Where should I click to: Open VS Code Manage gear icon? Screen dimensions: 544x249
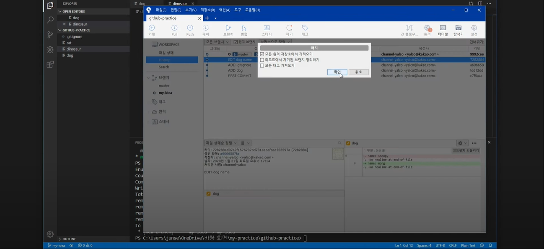point(50,234)
